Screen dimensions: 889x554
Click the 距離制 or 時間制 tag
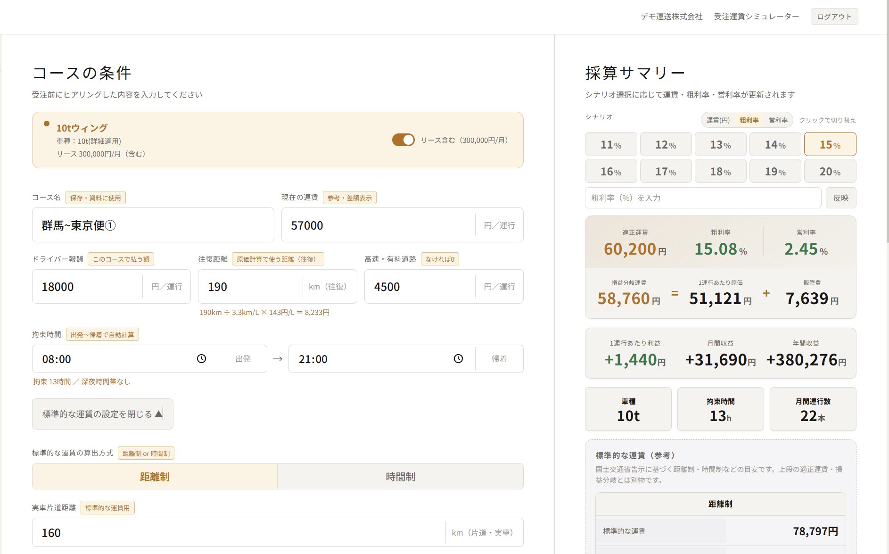[146, 454]
